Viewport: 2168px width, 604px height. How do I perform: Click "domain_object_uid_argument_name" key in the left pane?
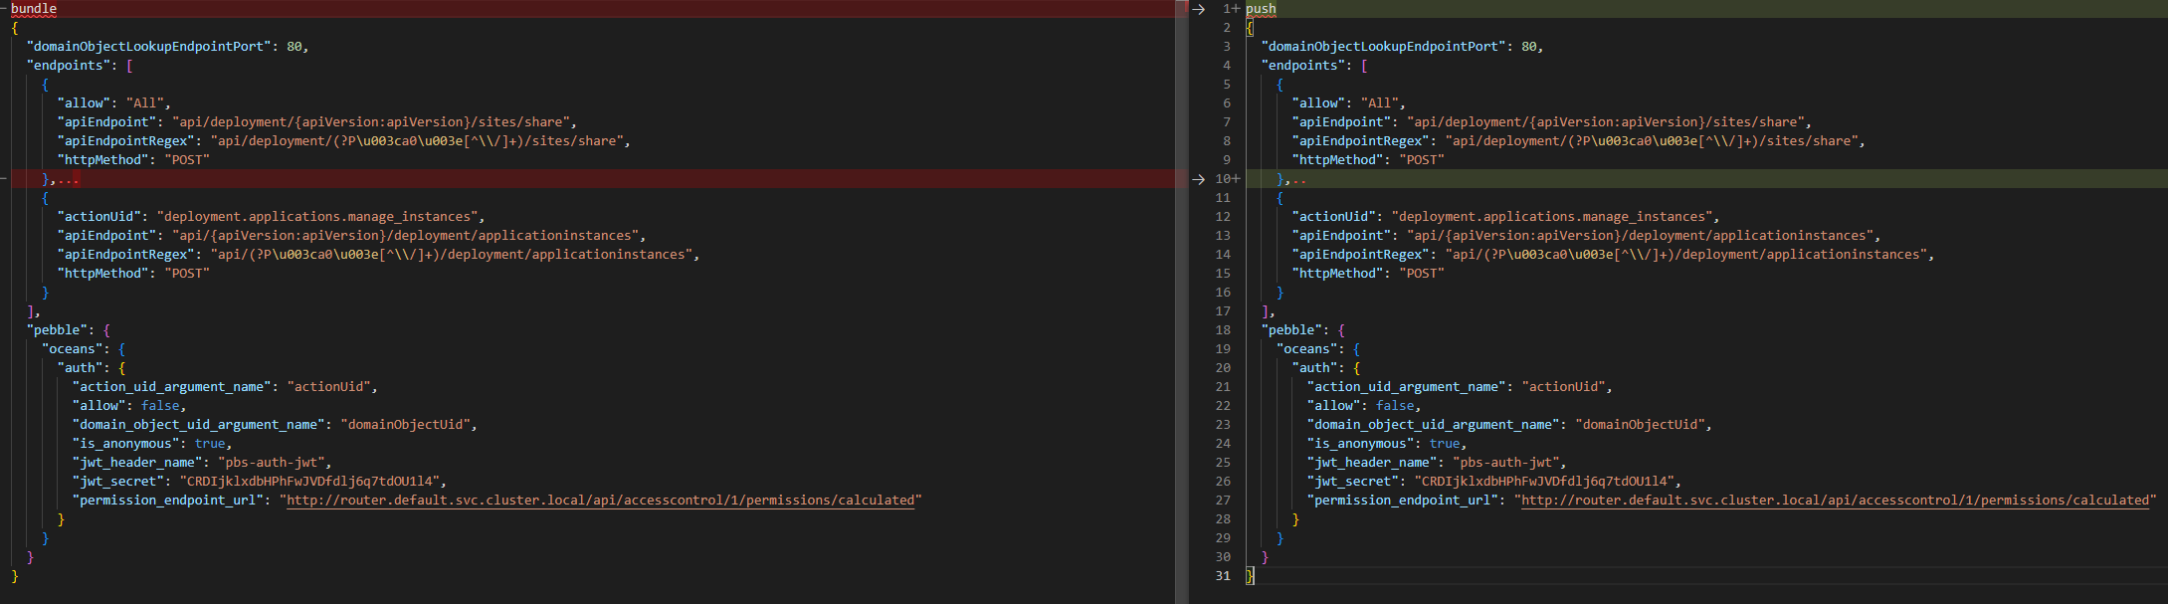[199, 425]
